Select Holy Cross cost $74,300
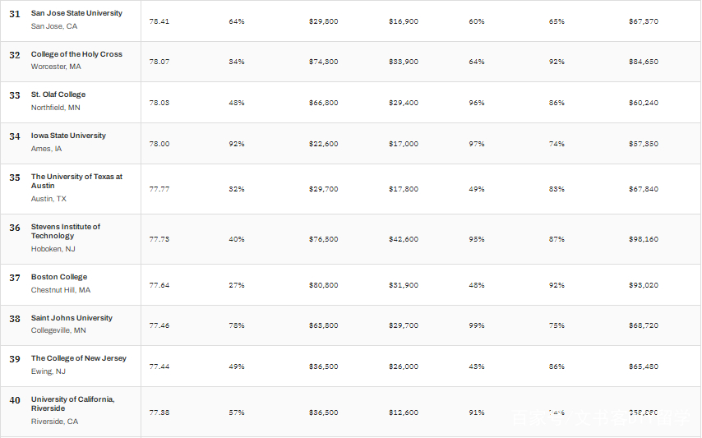The image size is (702, 438). click(323, 62)
